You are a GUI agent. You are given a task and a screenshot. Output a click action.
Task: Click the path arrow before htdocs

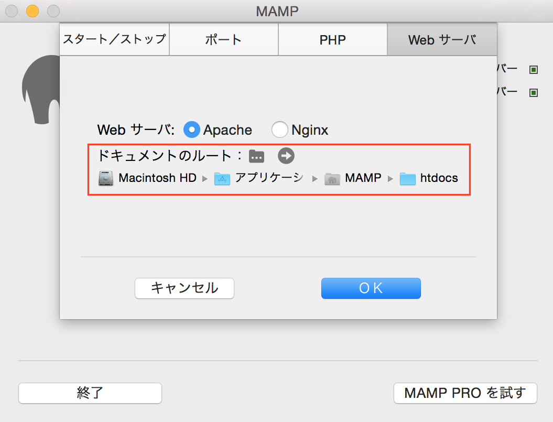click(x=391, y=179)
